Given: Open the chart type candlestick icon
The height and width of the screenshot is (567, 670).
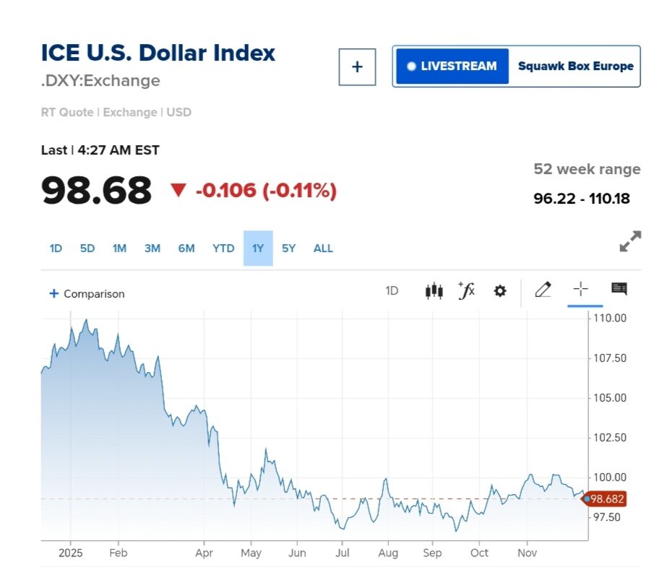Looking at the screenshot, I should click(434, 291).
